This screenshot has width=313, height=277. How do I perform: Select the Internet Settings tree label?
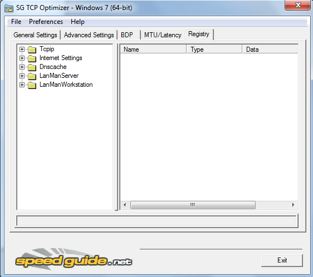pyautogui.click(x=61, y=58)
